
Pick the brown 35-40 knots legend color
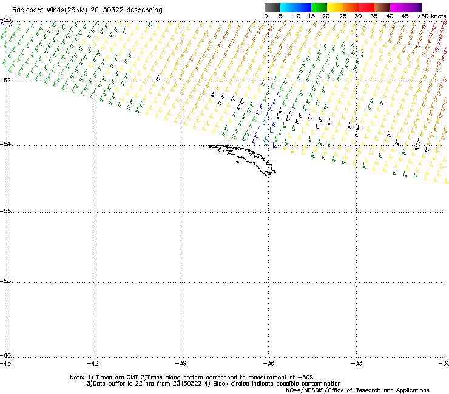pyautogui.click(x=382, y=7)
